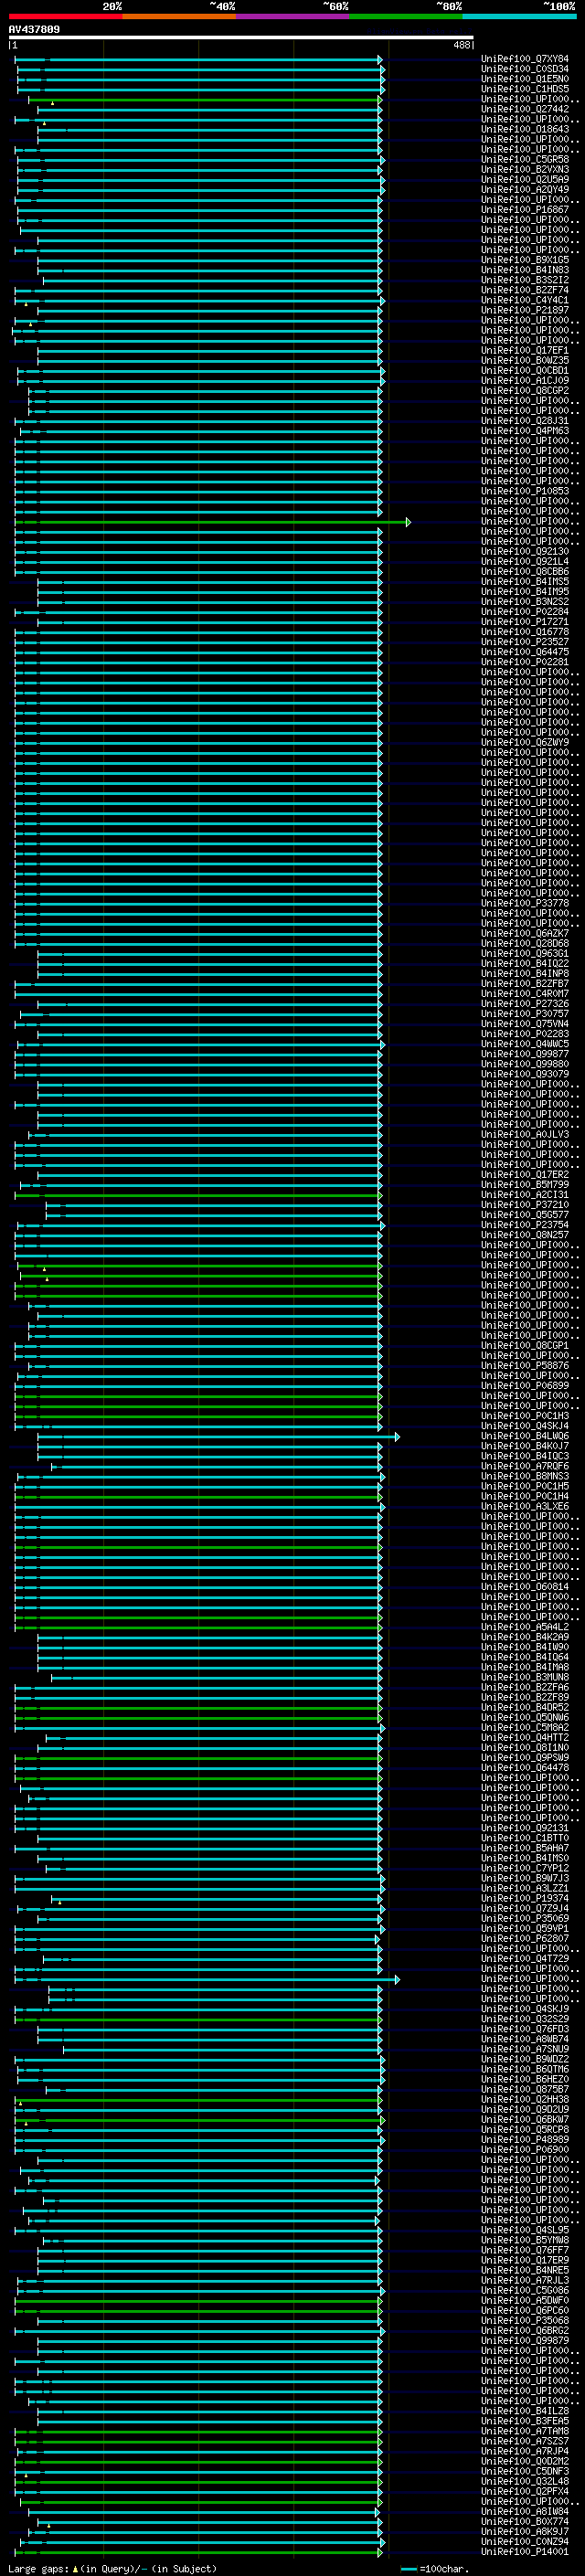Select hit label UniRef100_P0C1H5
585x2576 pixels.
525,1486
